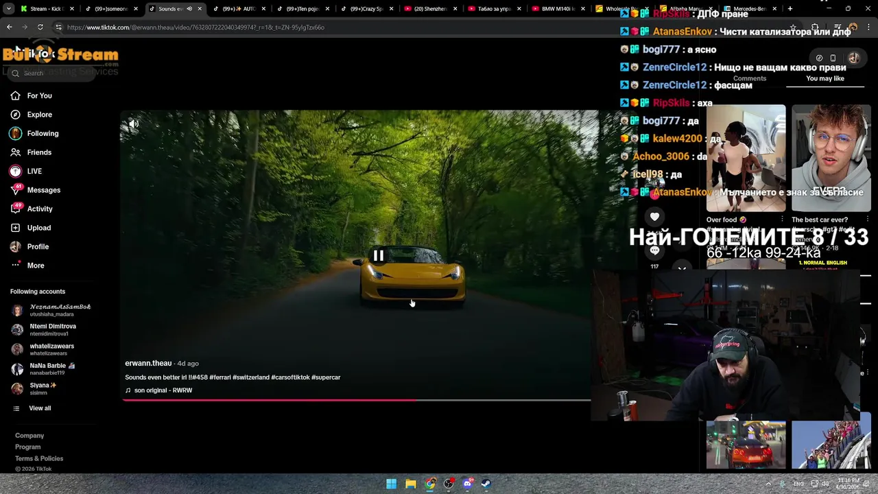The image size is (878, 494).
Task: Mute the 'Sounds' tab via speaker icon
Action: [189, 9]
